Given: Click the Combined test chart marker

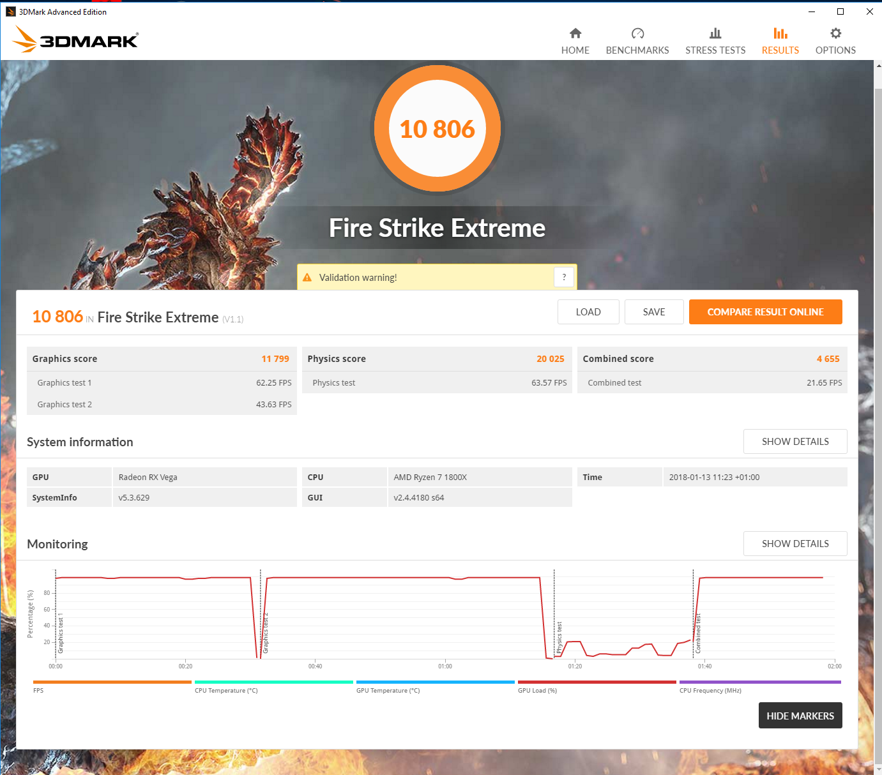Looking at the screenshot, I should [698, 633].
